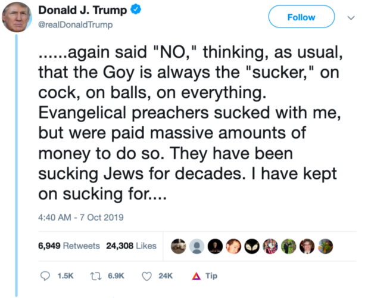Viewport: 368px width, 298px height.
Task: Click the reply speech bubble icon
Action: (45, 276)
